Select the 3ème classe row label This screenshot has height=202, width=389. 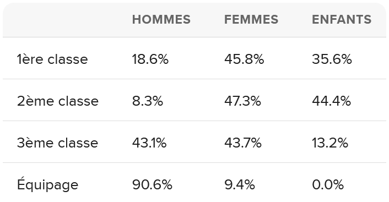[x=57, y=143]
